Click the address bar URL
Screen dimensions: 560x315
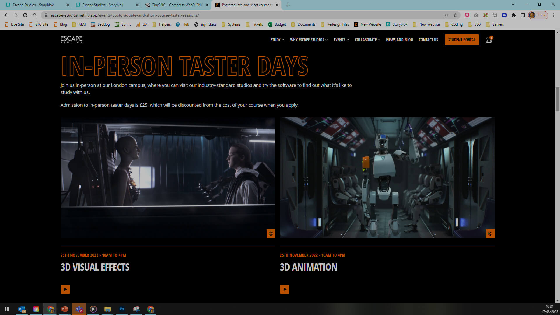[x=125, y=15]
